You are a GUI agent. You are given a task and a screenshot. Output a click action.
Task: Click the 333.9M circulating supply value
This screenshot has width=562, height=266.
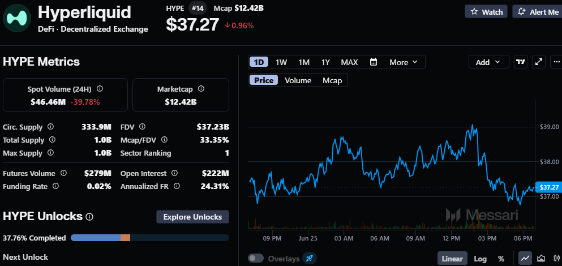click(x=96, y=127)
